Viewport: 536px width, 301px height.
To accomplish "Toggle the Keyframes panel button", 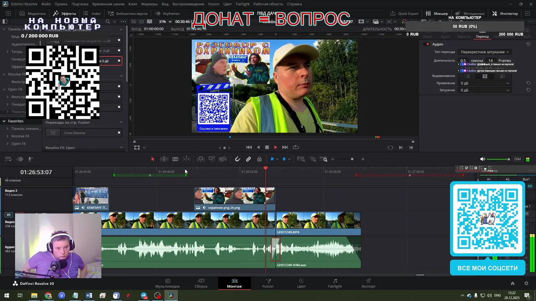I will click(x=167, y=13).
